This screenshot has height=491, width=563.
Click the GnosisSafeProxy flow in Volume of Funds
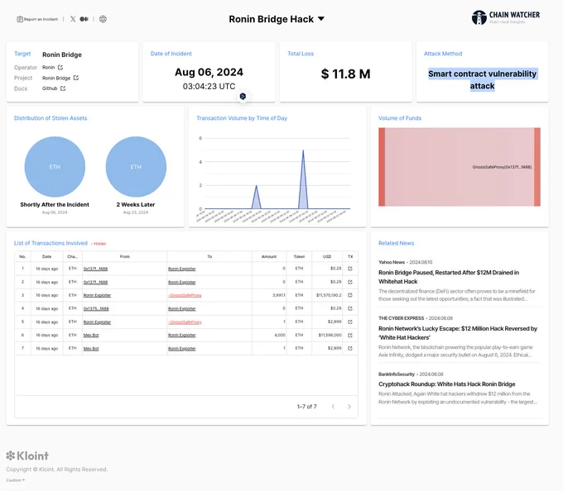(x=460, y=167)
